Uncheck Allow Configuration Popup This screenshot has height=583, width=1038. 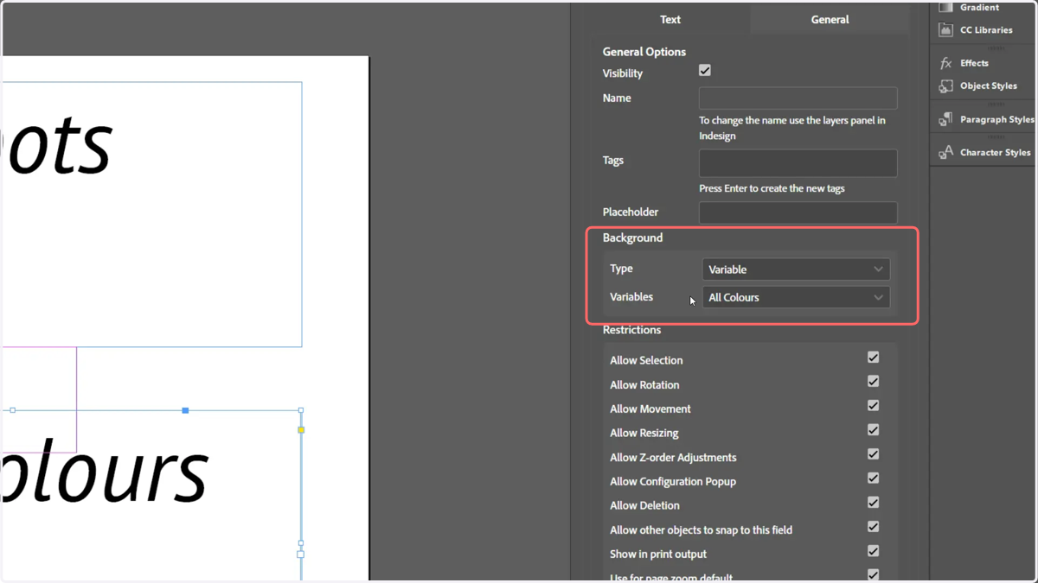pyautogui.click(x=873, y=478)
